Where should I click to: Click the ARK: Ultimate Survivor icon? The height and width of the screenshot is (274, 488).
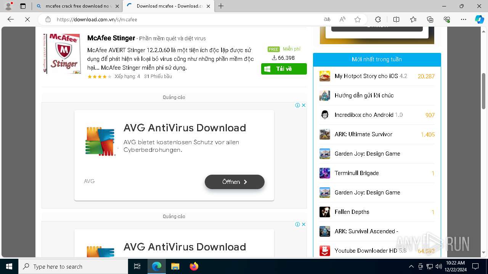pyautogui.click(x=325, y=134)
